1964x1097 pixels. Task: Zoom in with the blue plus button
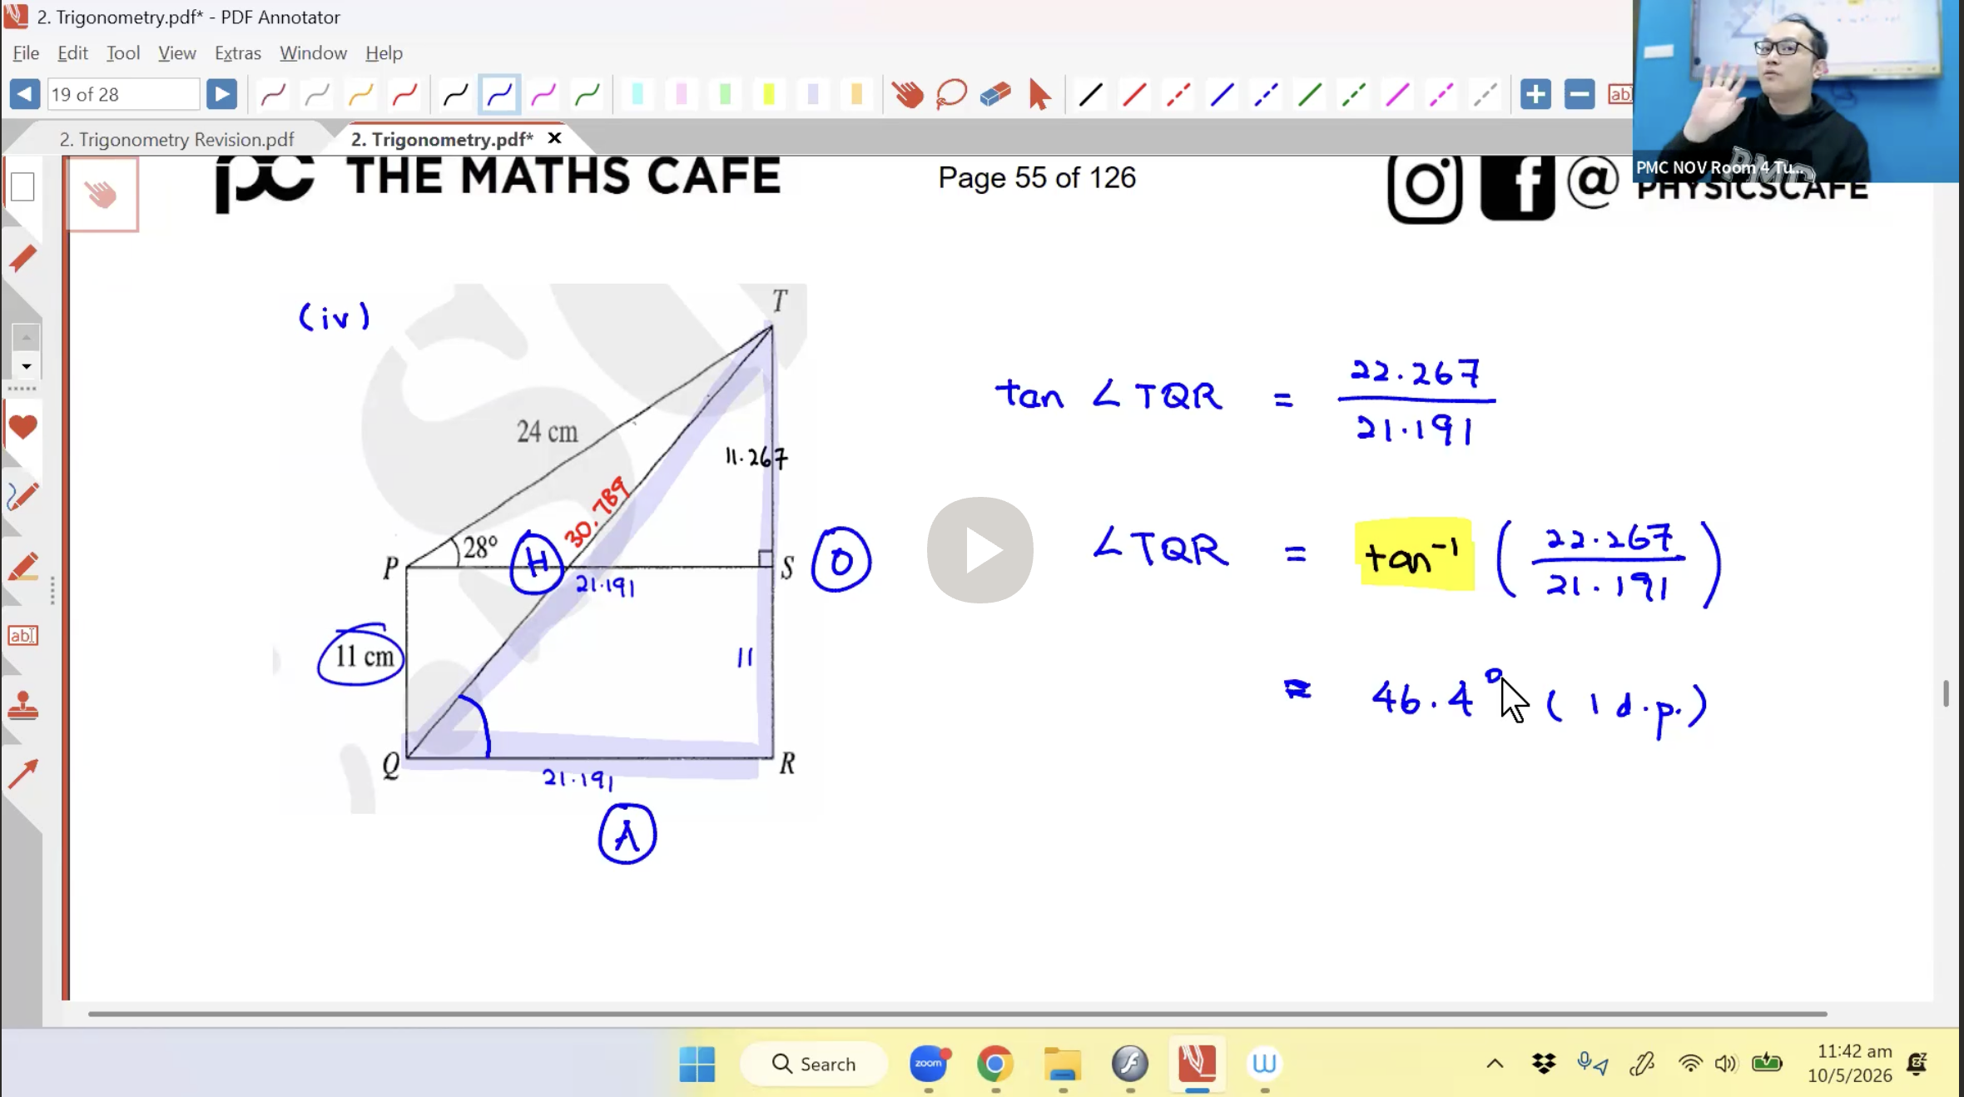[1535, 95]
